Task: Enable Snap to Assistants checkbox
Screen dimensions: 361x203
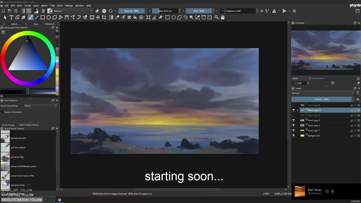Action: pos(2,112)
